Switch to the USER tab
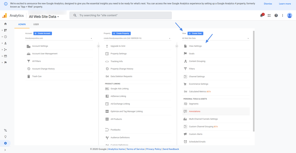 (x=36, y=24)
